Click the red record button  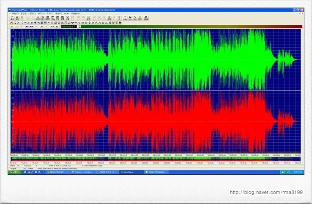coord(42,27)
